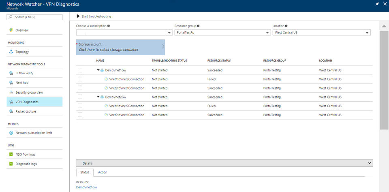
Task: Click the pin blade icon in title bar
Action: [377, 4]
